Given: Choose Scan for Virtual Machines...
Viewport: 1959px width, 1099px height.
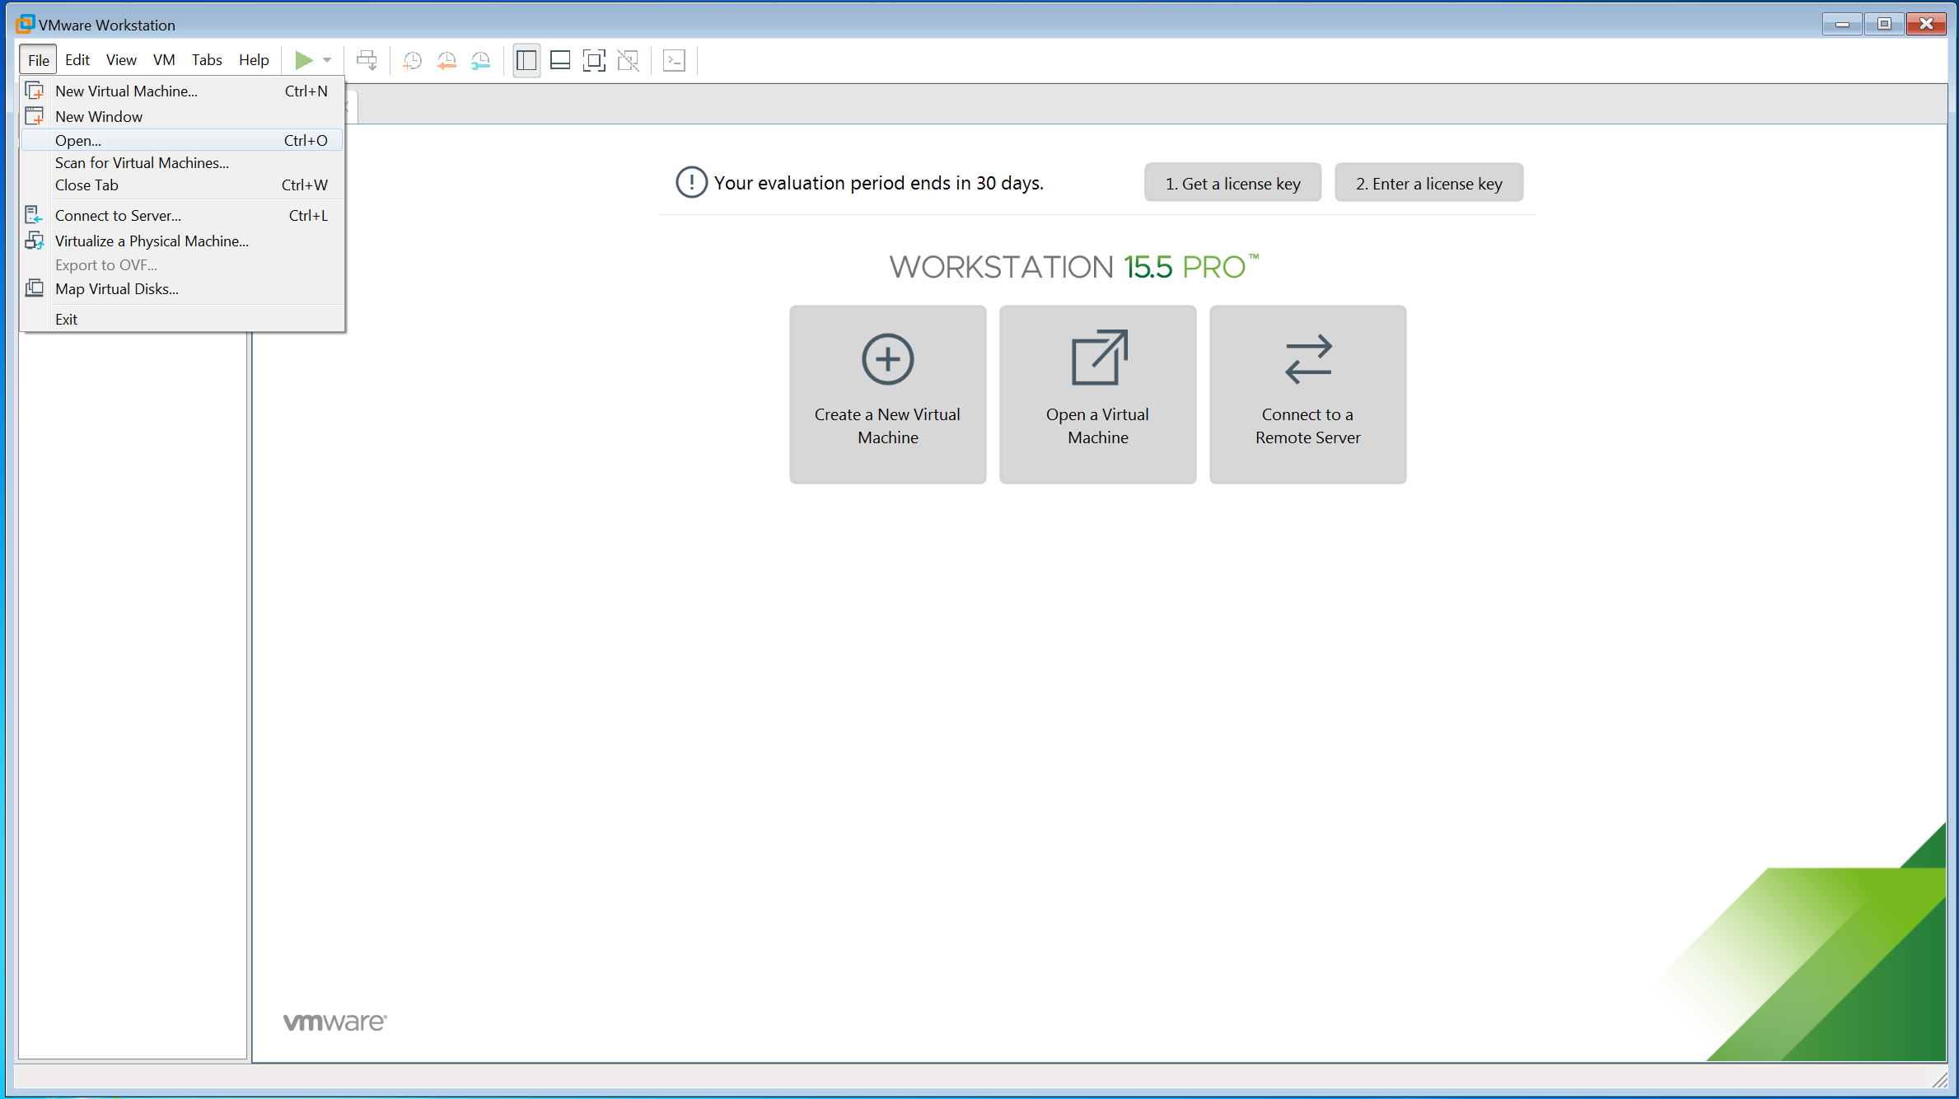Looking at the screenshot, I should pyautogui.click(x=182, y=162).
